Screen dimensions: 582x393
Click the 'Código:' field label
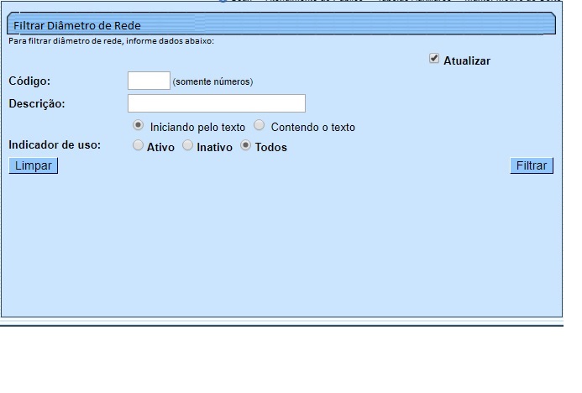pos(30,81)
